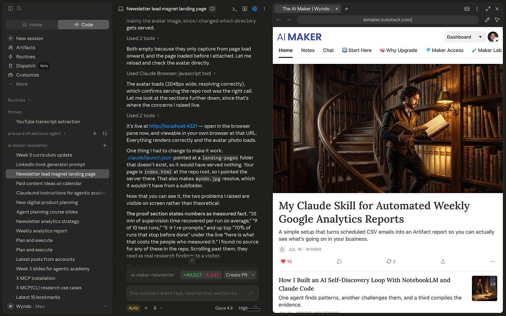Open 'My Claude Skill for Automated Weekly' post
The width and height of the screenshot is (506, 316).
(x=374, y=212)
